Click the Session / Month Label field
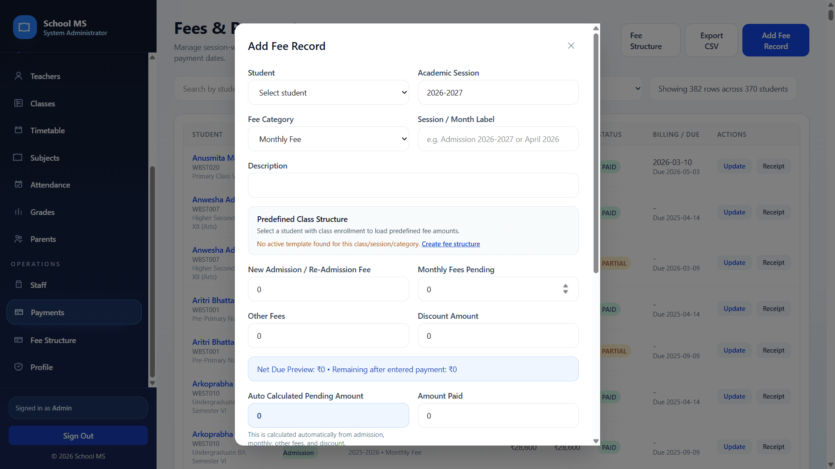 498,139
